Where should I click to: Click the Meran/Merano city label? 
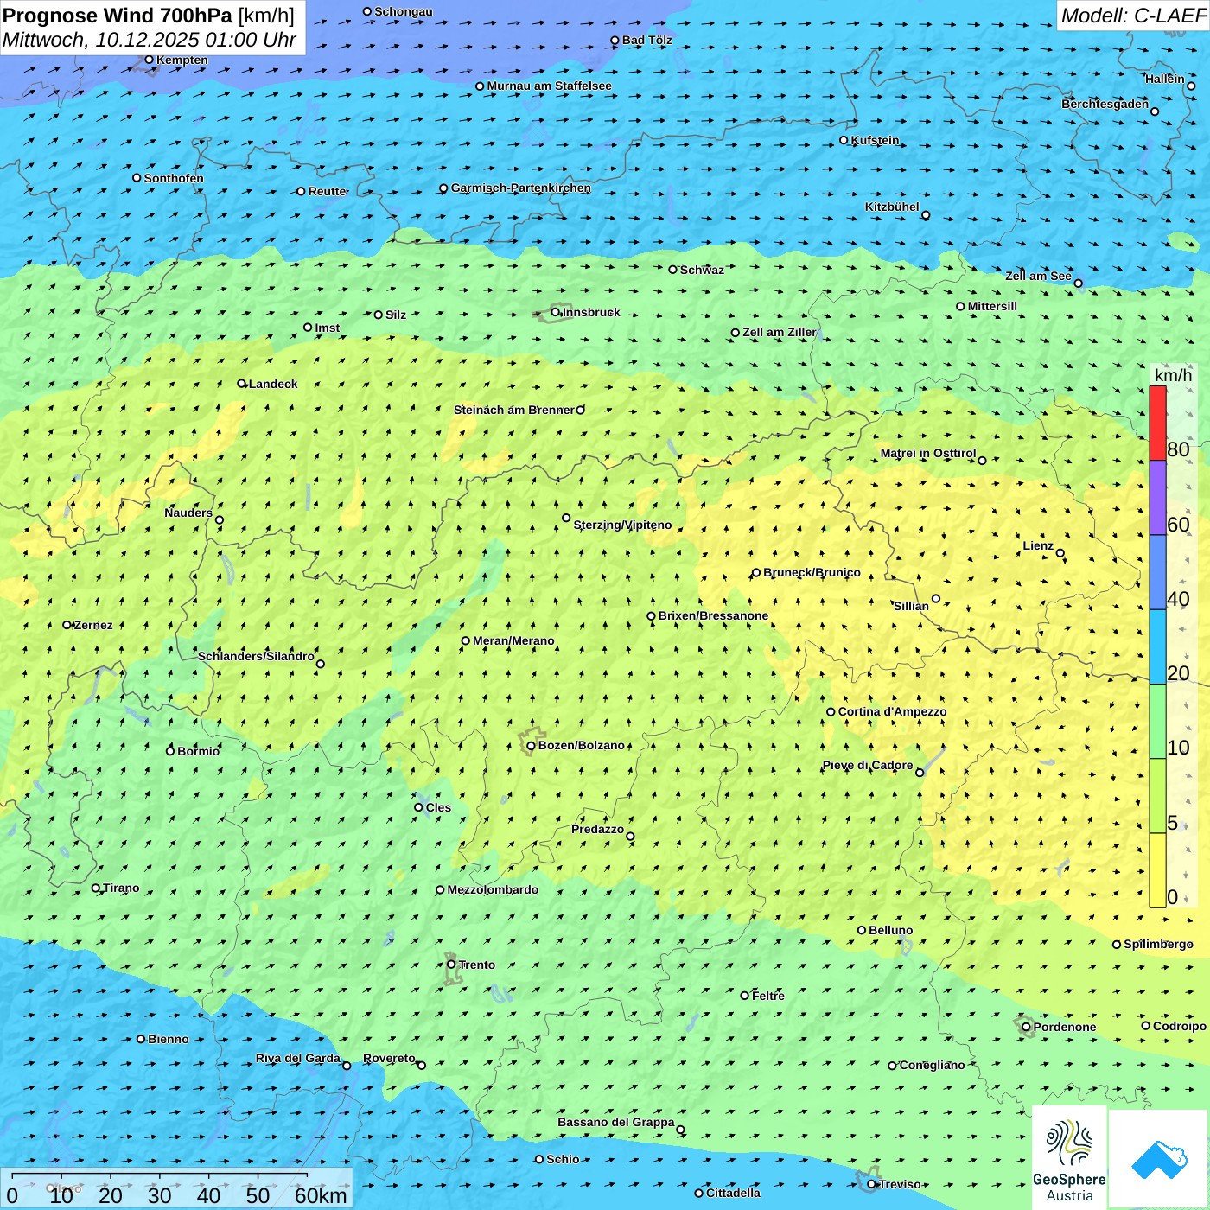pyautogui.click(x=513, y=641)
